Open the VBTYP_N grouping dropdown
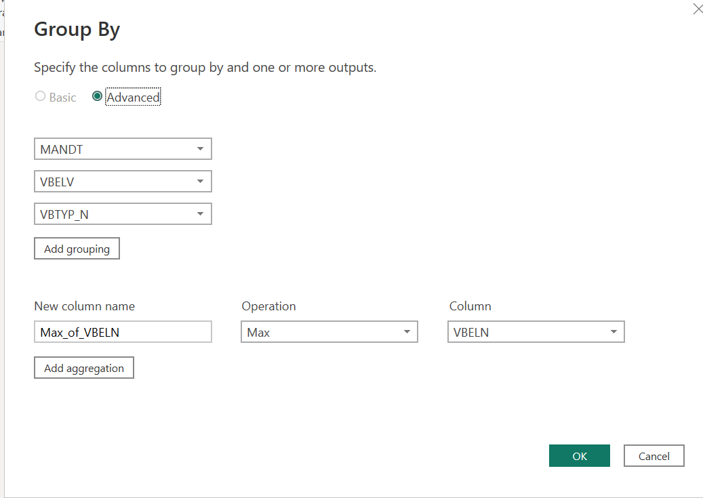Viewport: 703px width, 498px height. pyautogui.click(x=123, y=214)
